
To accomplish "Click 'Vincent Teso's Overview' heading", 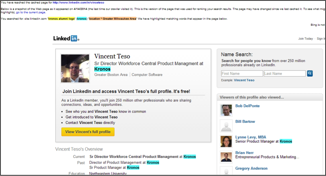I will tap(79, 149).
